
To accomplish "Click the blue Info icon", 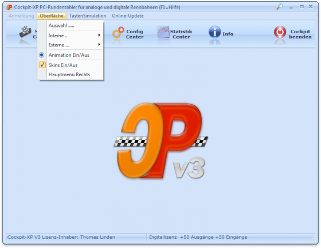I will tap(215, 32).
